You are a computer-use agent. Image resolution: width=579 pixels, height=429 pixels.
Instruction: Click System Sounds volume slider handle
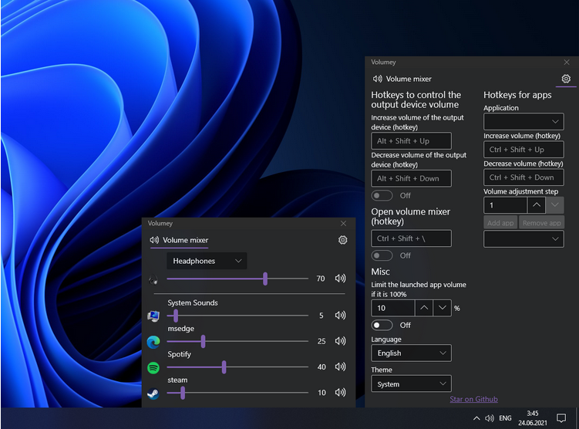176,316
